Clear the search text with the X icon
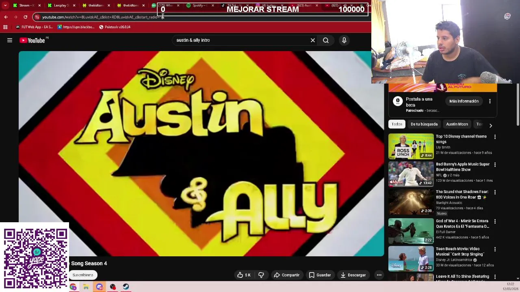 [313, 40]
